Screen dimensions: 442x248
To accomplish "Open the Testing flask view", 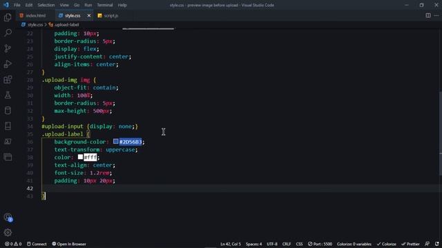I will [x=8, y=95].
